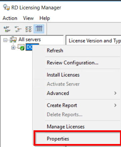The width and height of the screenshot is (121, 147).
Task: Collapse the All servers tree node
Action: click(x=5, y=40)
